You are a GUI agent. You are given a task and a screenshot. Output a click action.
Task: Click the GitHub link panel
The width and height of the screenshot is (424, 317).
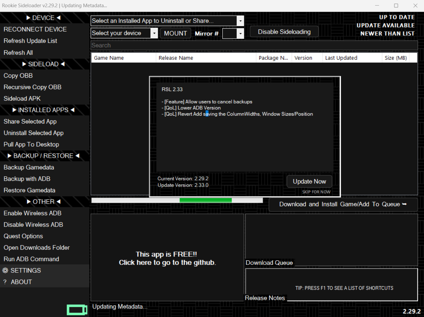[167, 258]
